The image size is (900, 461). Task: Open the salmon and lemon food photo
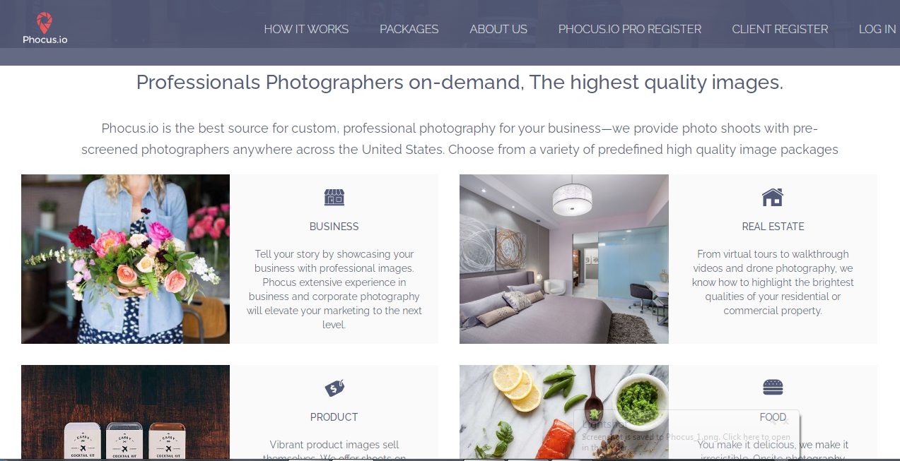563,412
